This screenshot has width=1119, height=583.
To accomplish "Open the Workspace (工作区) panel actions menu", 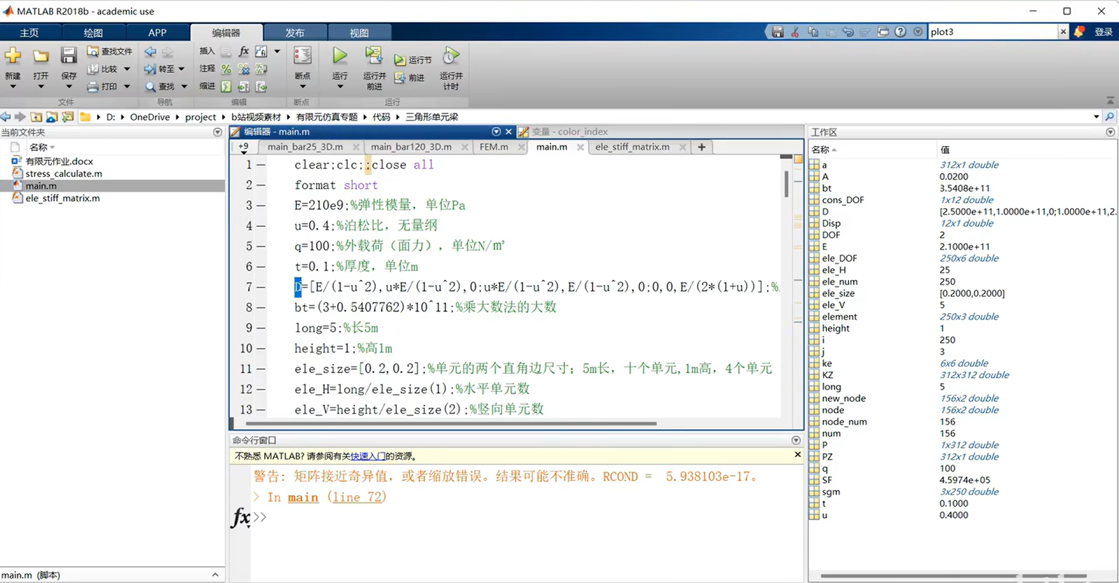I will (1110, 132).
